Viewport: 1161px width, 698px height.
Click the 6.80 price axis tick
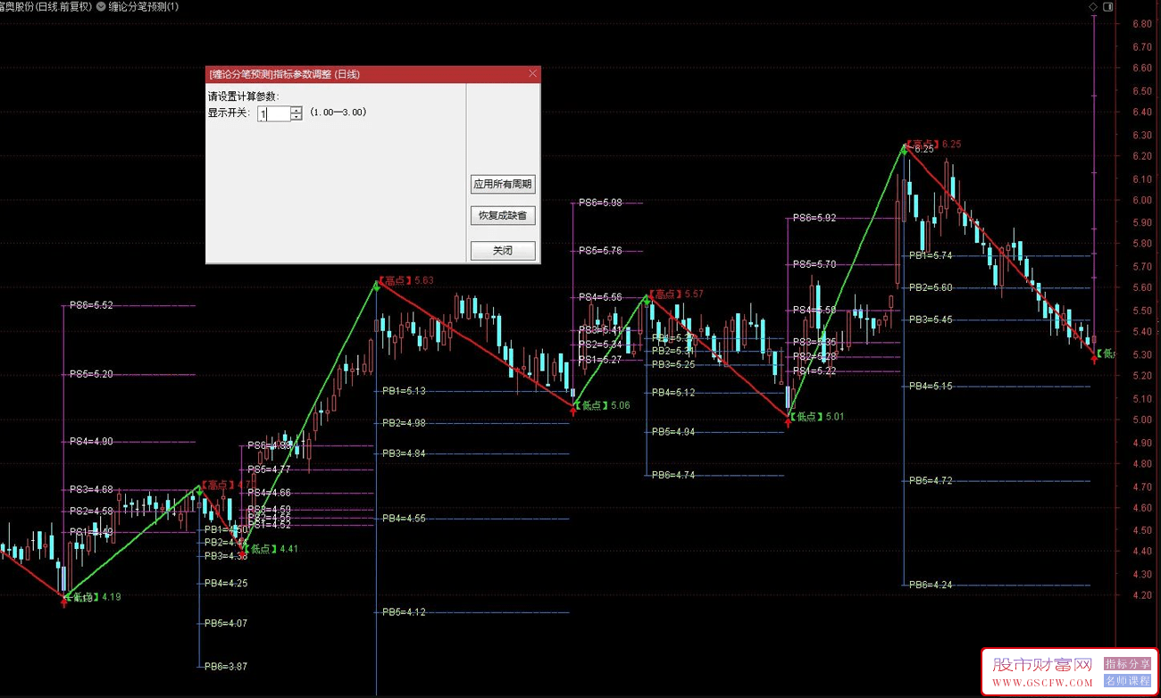pos(1141,24)
